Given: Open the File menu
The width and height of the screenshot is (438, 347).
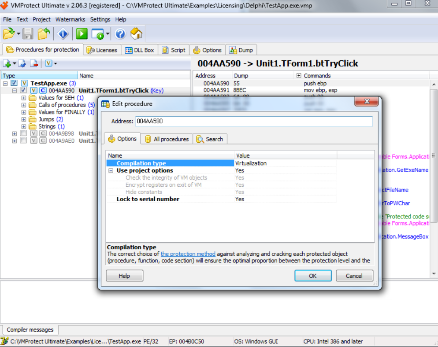Looking at the screenshot, I should (7, 19).
